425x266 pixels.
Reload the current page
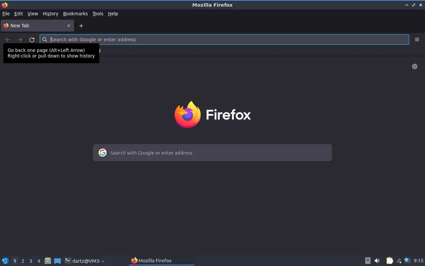[32, 40]
